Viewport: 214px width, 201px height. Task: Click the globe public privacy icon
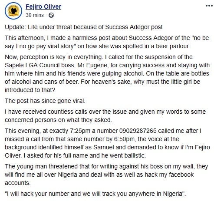(51, 15)
